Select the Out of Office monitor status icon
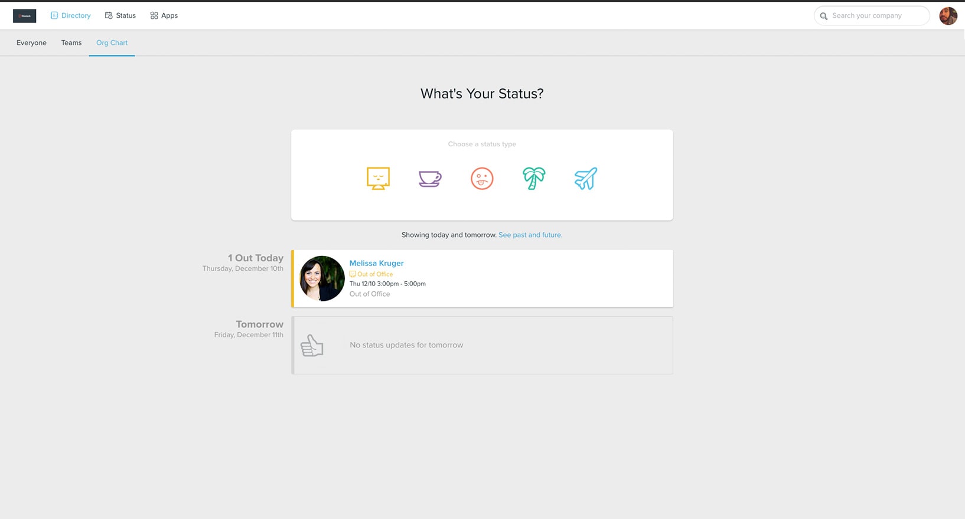The height and width of the screenshot is (519, 965). click(x=378, y=178)
